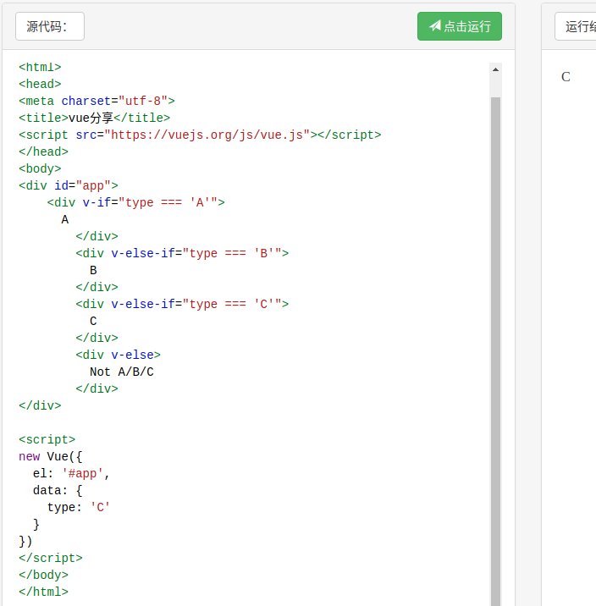
Task: Click the green 点击运行 run button
Action: point(460,26)
